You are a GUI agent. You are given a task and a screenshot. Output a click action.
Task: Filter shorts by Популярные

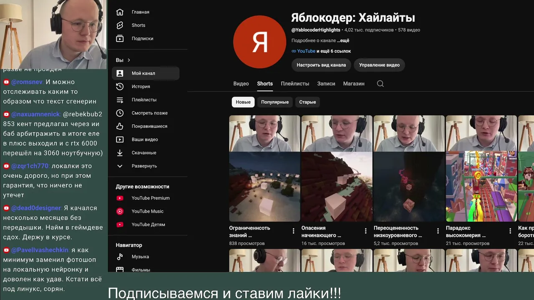tap(275, 102)
